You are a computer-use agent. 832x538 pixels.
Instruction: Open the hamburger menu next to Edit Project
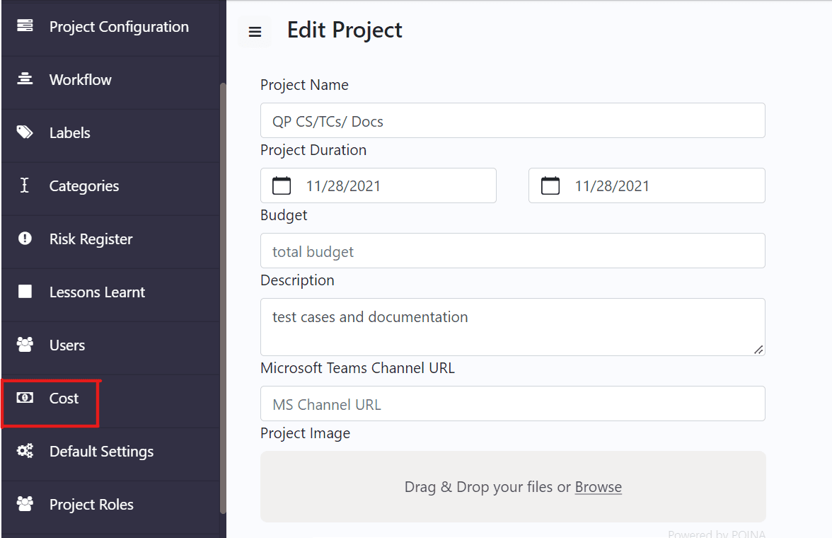(x=255, y=32)
